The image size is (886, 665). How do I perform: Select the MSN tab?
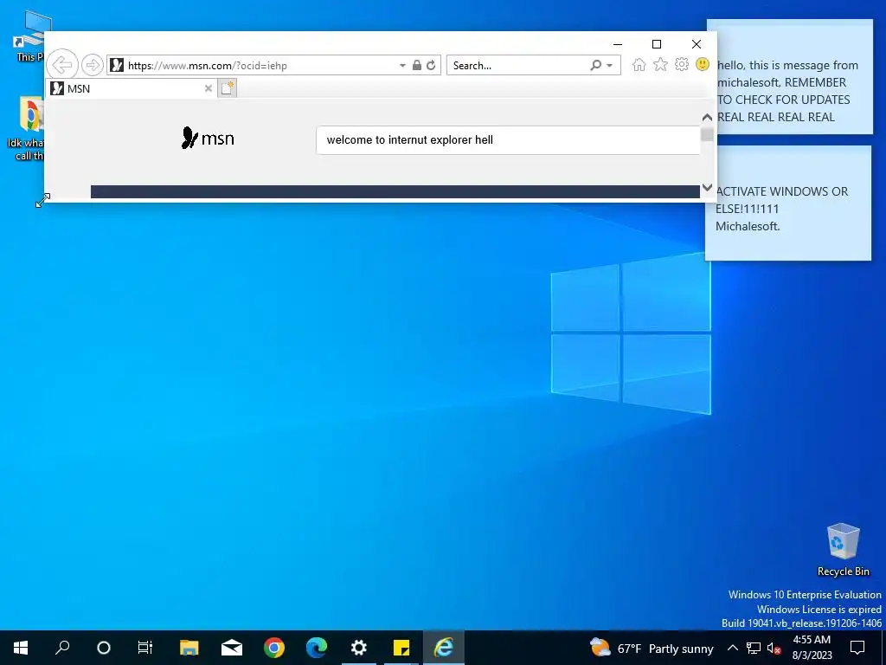(132, 88)
